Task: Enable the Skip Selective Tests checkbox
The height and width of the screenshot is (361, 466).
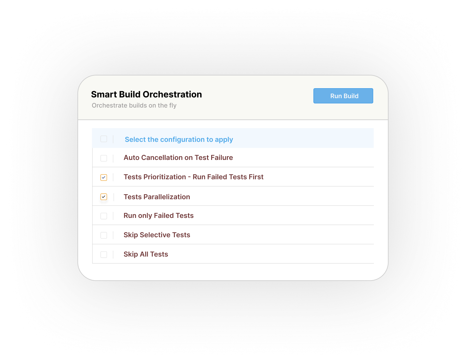Action: (x=104, y=235)
